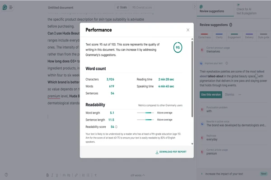Toggle italic formatting

click(52, 175)
